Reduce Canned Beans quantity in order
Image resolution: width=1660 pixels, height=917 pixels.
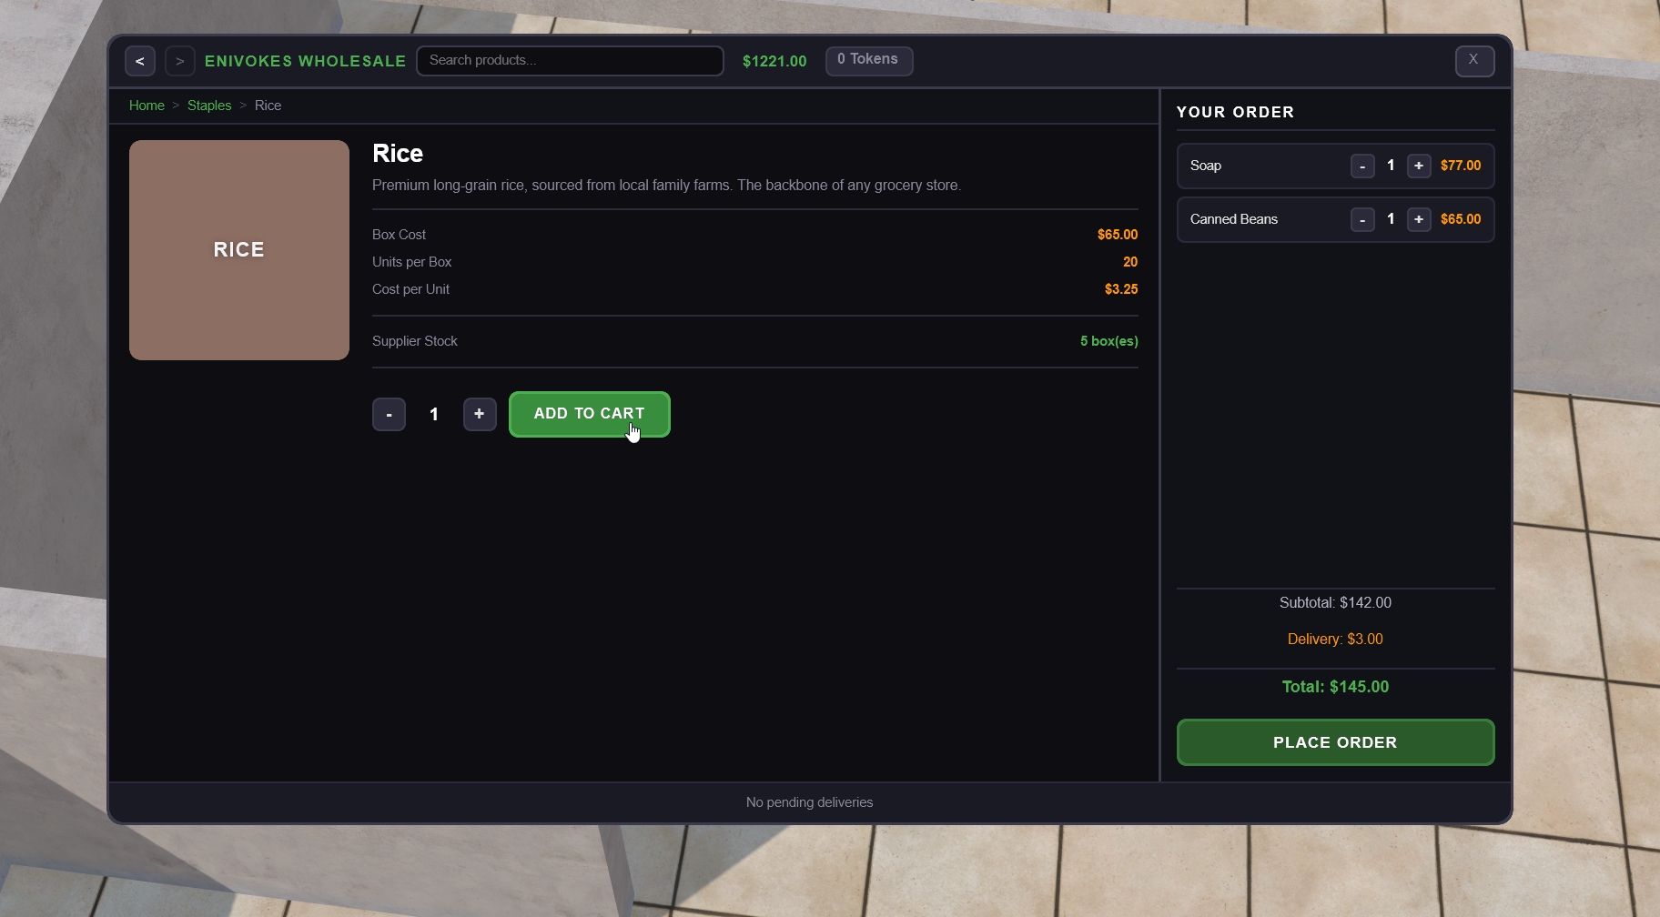pos(1362,220)
